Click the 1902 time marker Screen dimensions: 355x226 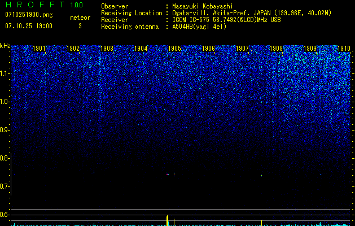pyautogui.click(x=73, y=49)
